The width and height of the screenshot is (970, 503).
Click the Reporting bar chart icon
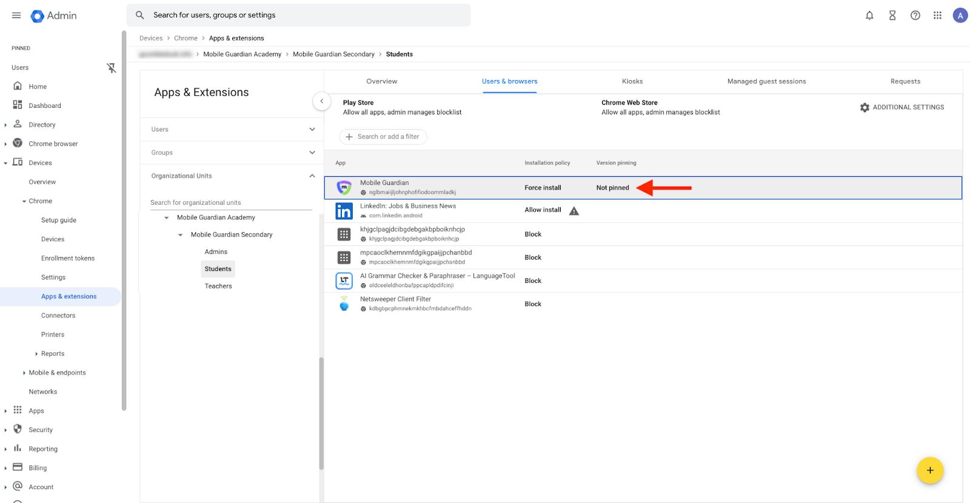[18, 448]
